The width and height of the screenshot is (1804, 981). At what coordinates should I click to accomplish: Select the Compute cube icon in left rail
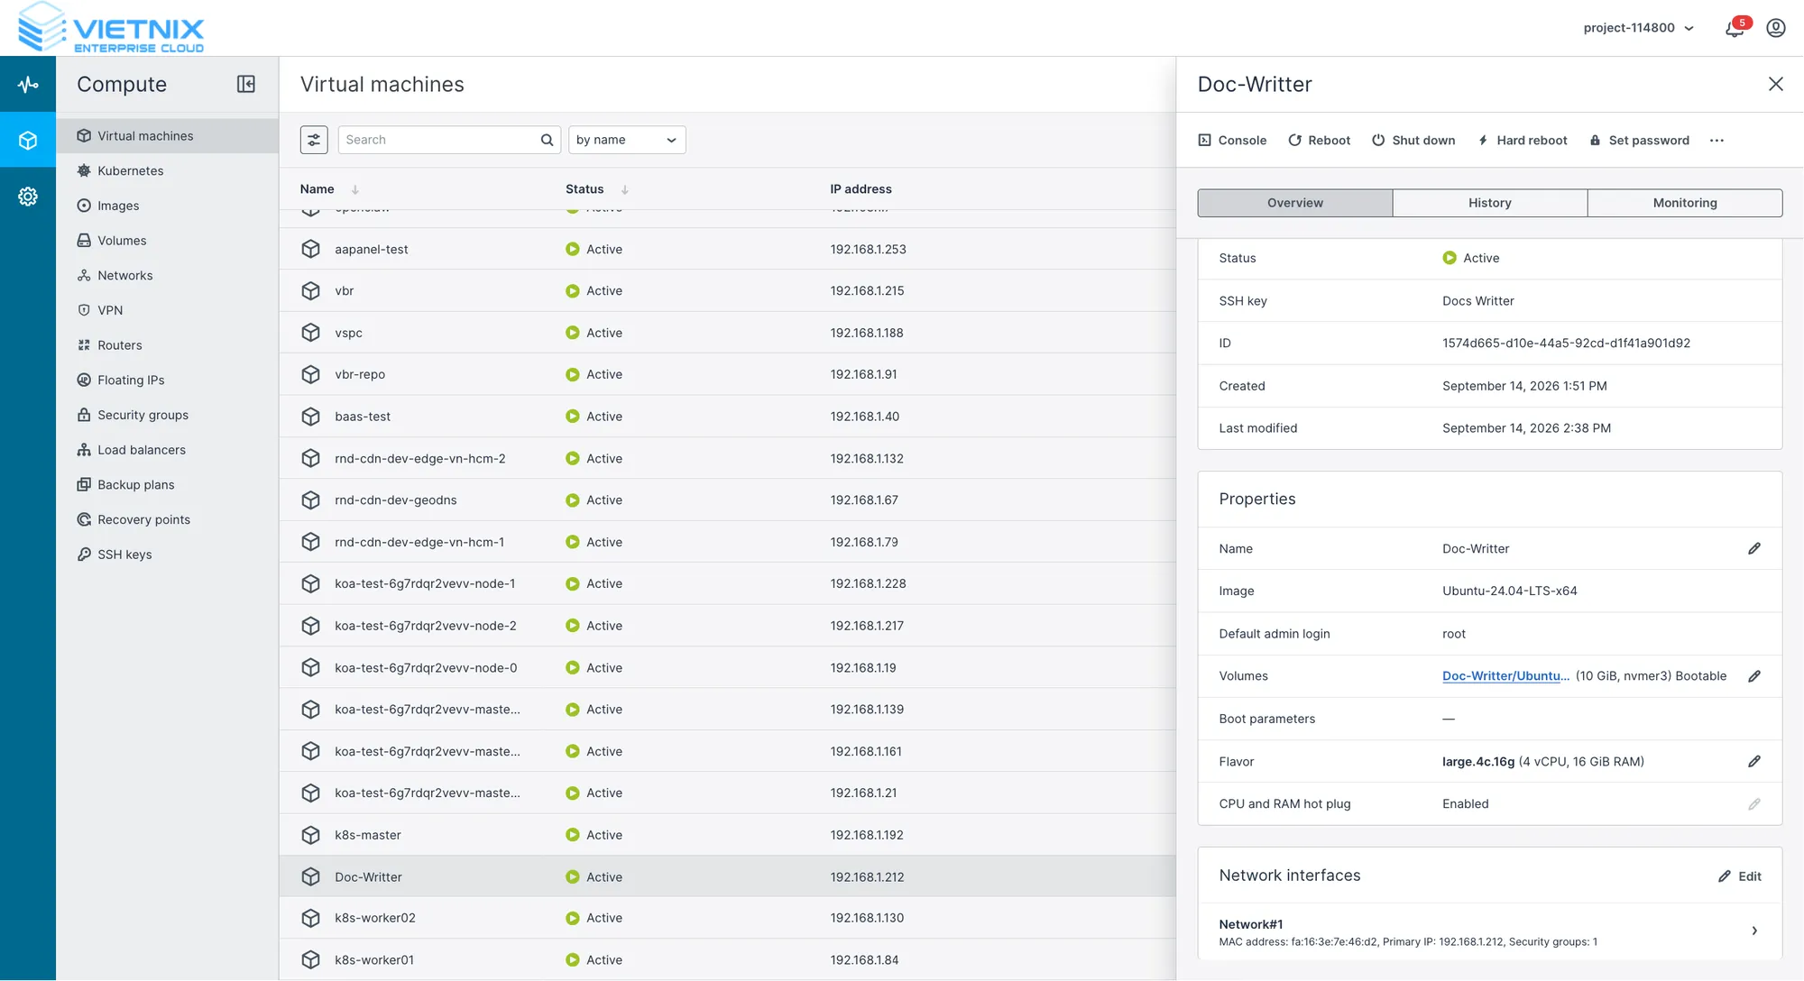pyautogui.click(x=28, y=141)
